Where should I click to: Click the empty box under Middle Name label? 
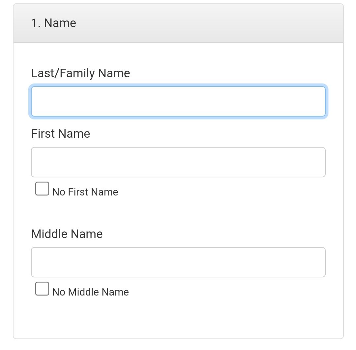pos(178,262)
